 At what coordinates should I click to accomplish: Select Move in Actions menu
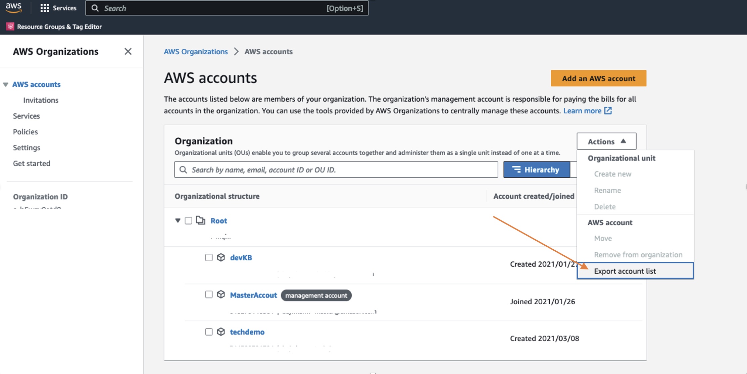pyautogui.click(x=603, y=238)
